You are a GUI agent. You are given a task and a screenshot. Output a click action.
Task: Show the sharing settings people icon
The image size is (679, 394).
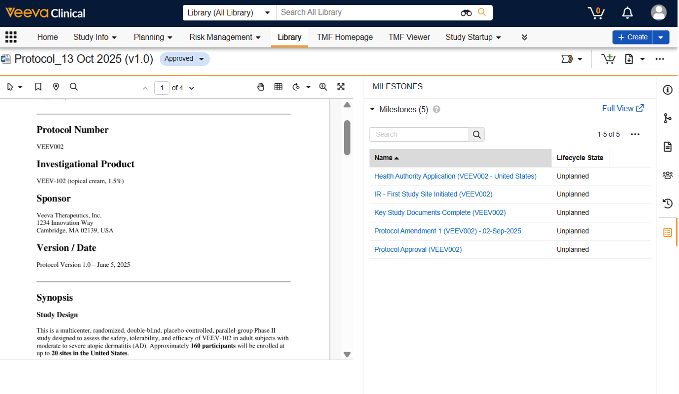(x=668, y=175)
